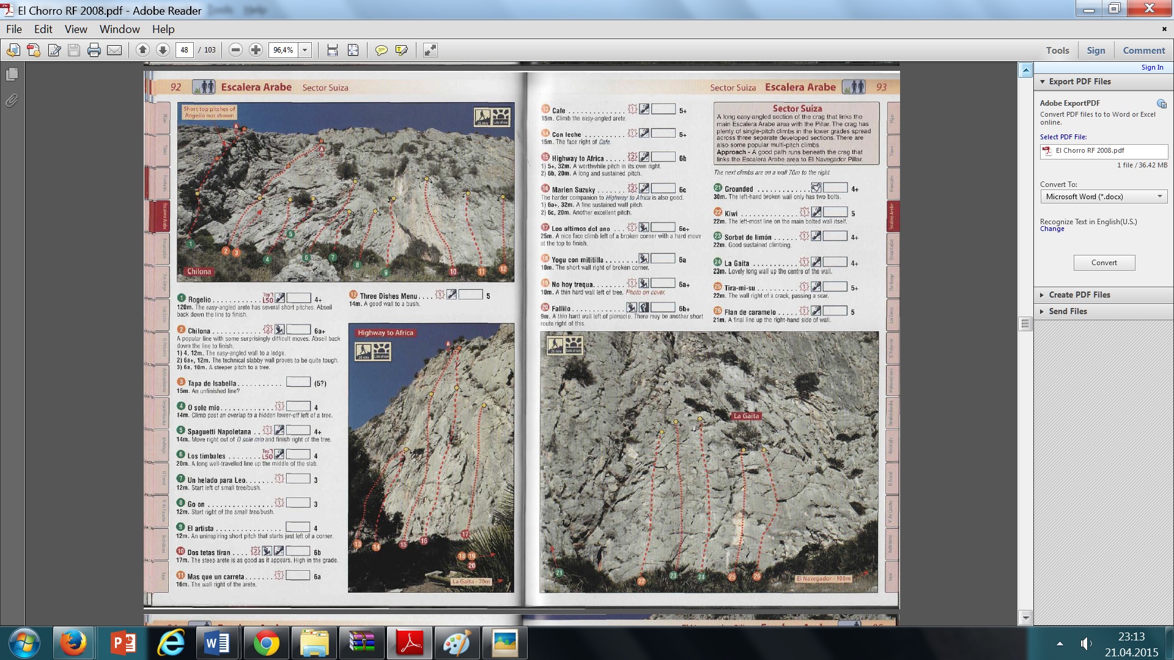1174x660 pixels.
Task: Zoom out with the minus button
Action: (235, 50)
